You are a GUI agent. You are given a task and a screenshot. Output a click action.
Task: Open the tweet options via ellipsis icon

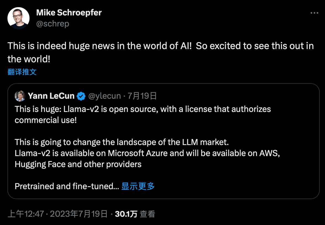[x=315, y=12]
